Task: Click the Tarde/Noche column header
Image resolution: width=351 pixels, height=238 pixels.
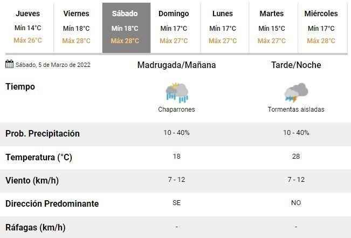Action: 296,65
